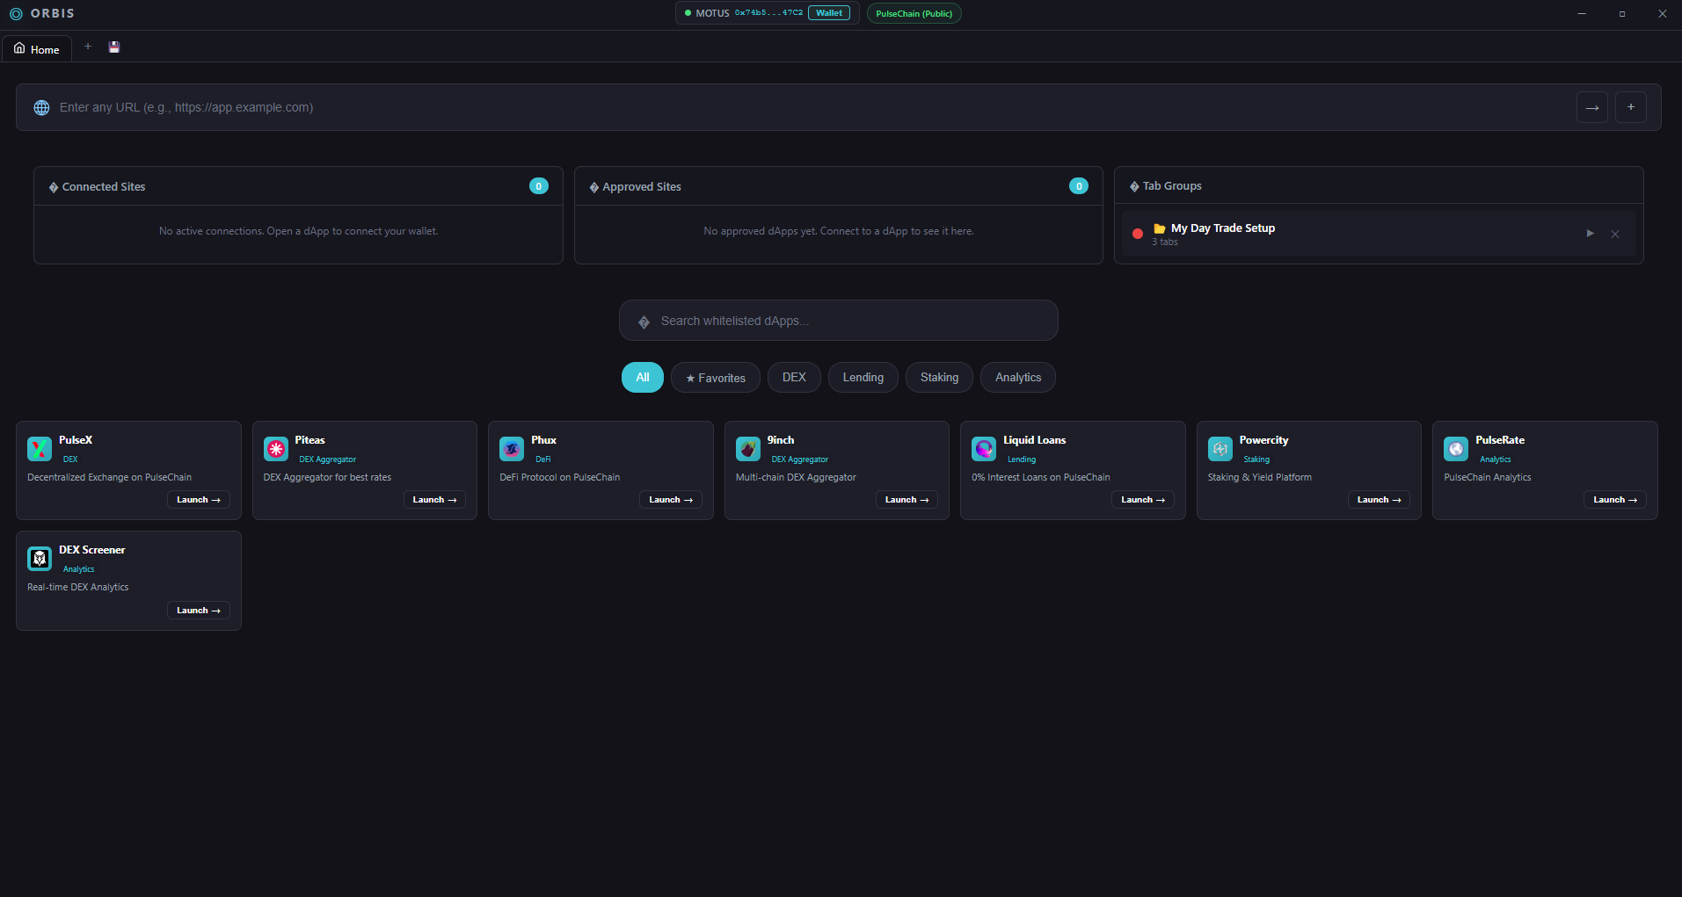This screenshot has height=897, width=1682.
Task: Launch the Piteas dApp
Action: (x=434, y=500)
